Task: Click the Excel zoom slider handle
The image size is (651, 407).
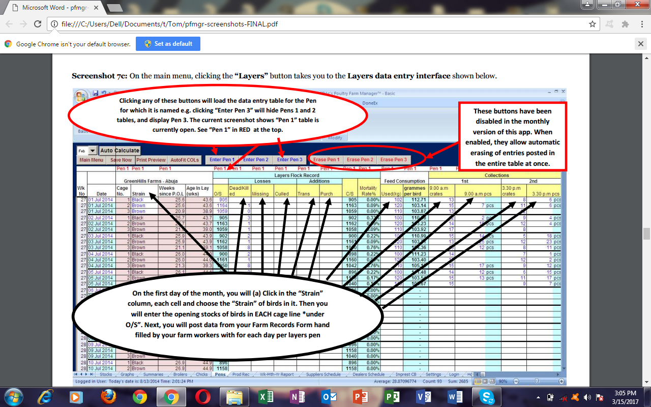Action: pyautogui.click(x=537, y=381)
